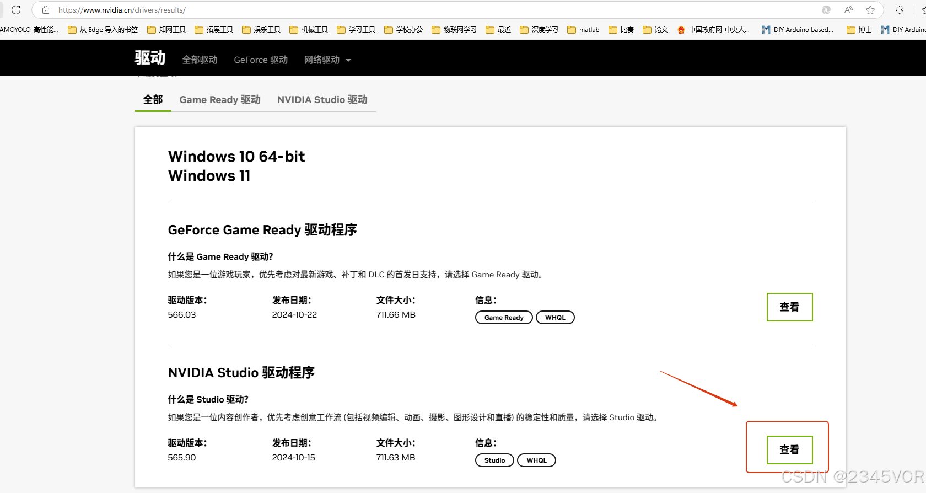Click driver version 565.90
The height and width of the screenshot is (493, 926).
(x=182, y=458)
